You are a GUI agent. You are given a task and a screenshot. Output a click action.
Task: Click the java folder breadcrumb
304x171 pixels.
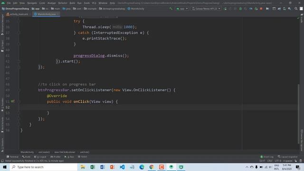tap(66, 9)
